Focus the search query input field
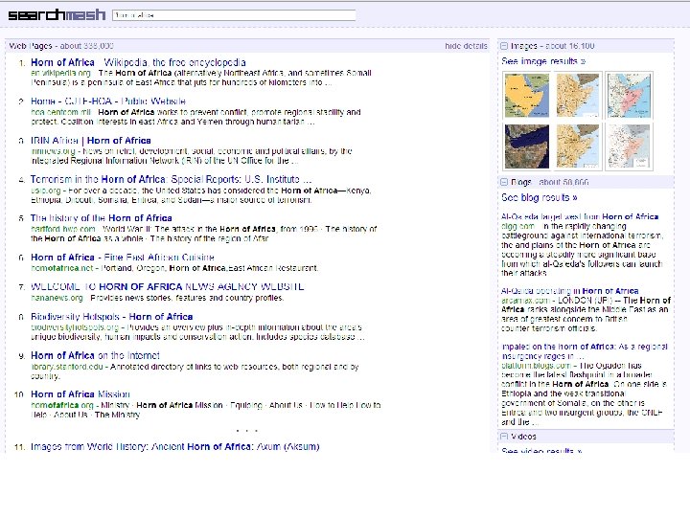 click(x=234, y=15)
